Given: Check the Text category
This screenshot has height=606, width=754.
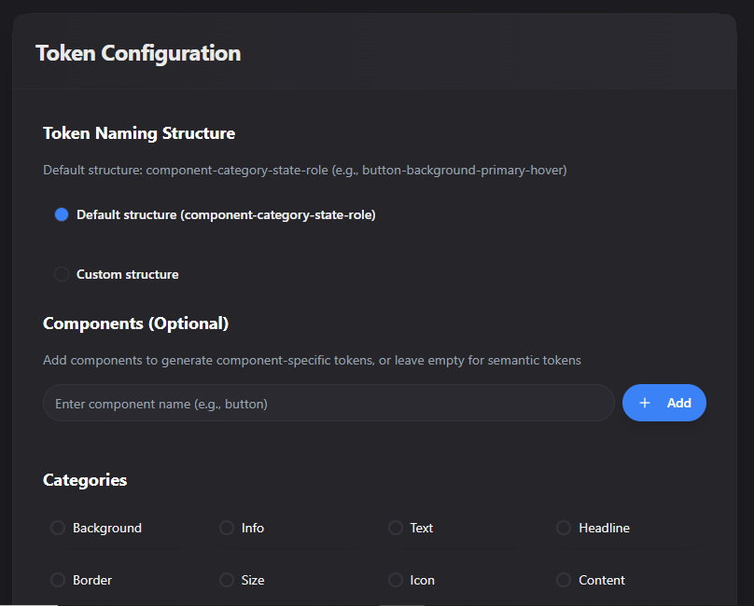Looking at the screenshot, I should 396,528.
